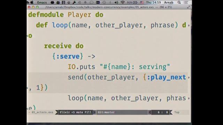Place cursor on 'defmodule' keyword
Screen dimensions: 223x125
coord(46,15)
